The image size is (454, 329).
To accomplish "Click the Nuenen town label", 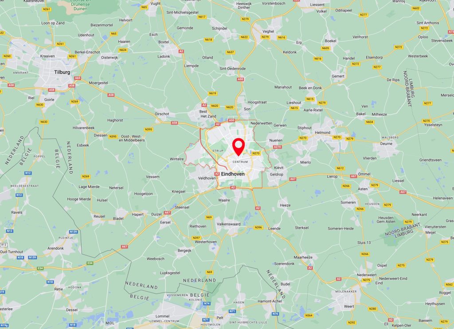I will click(x=276, y=140).
